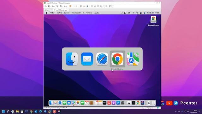Open Podcasts from the macOS dock

[114, 103]
